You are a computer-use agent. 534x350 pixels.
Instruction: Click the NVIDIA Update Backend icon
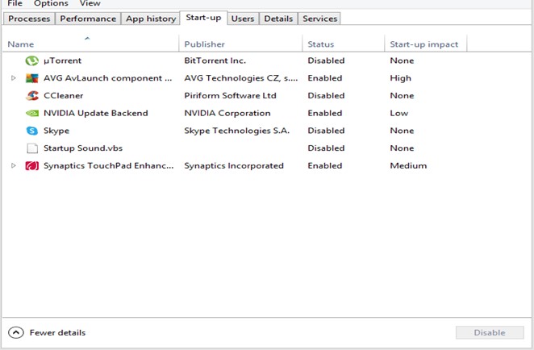click(x=32, y=113)
